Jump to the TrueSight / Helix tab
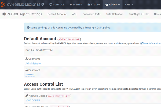Screen dimensions: 161x107 (x=139, y=14)
